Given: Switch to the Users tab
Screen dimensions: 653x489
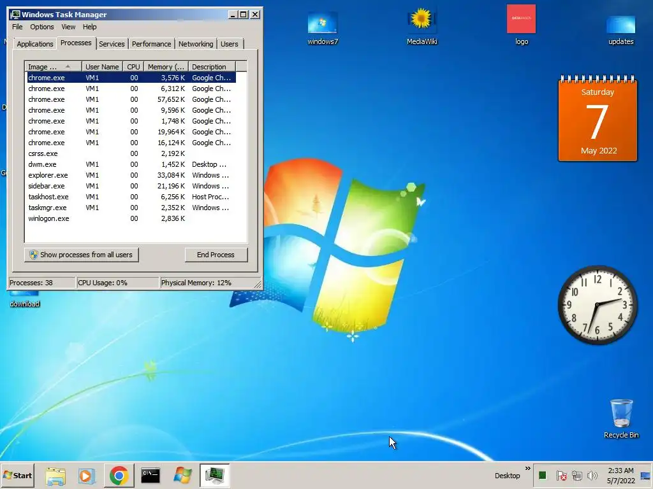Looking at the screenshot, I should coord(230,44).
